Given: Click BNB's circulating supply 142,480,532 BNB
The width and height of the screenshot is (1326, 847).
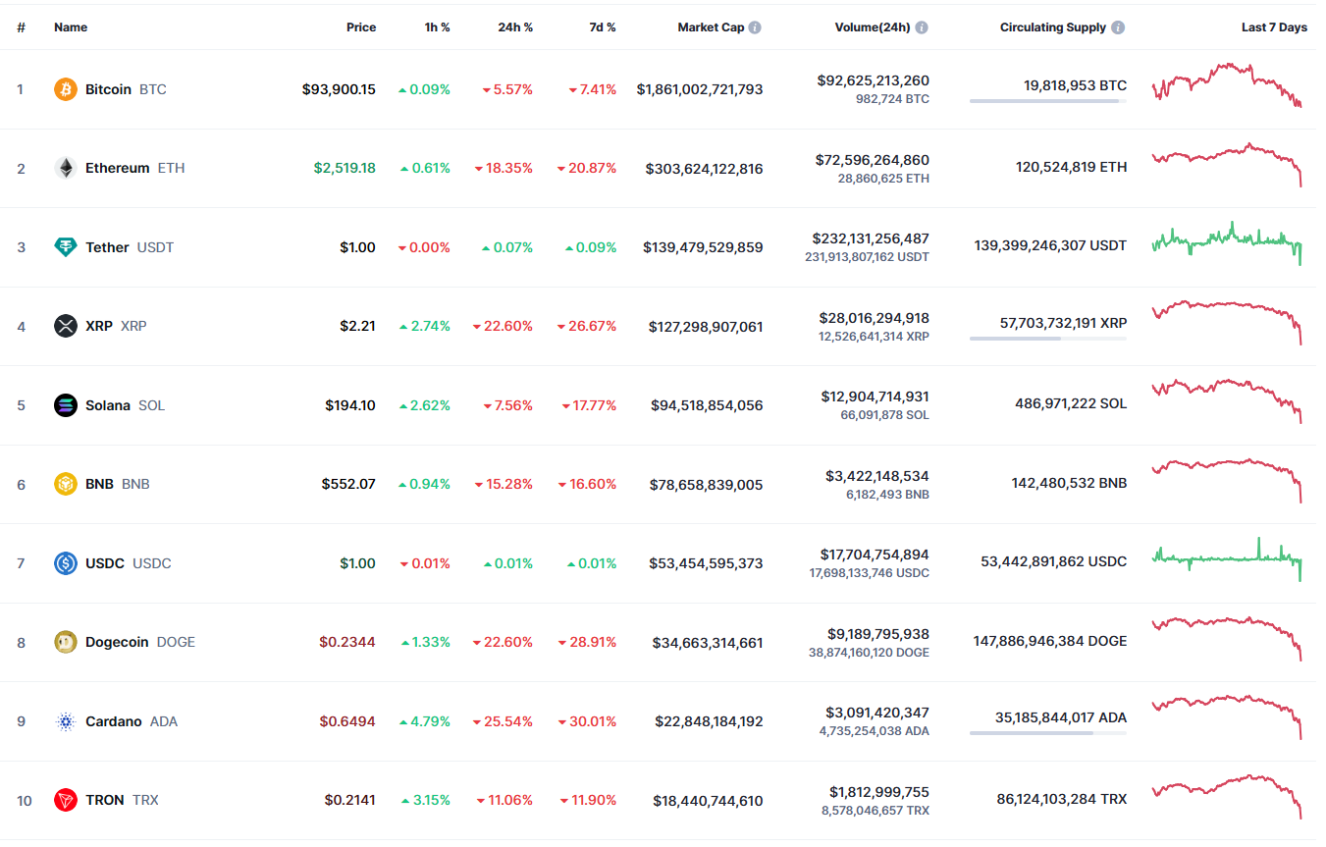Looking at the screenshot, I should 1070,483.
